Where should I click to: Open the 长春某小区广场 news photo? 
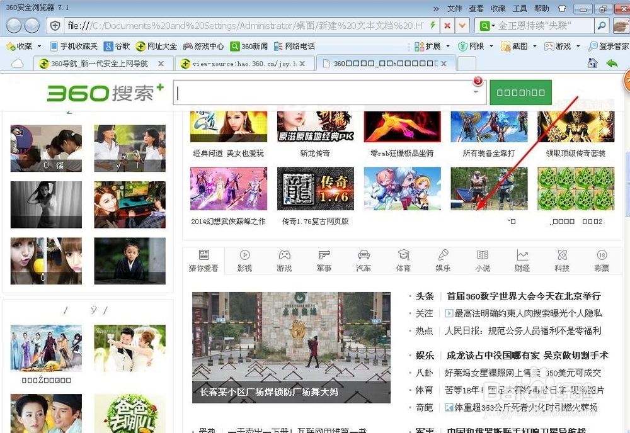291,347
